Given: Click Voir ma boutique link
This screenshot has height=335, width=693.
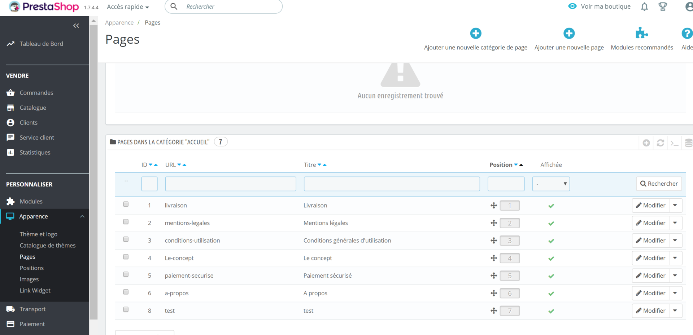Looking at the screenshot, I should tap(606, 6).
